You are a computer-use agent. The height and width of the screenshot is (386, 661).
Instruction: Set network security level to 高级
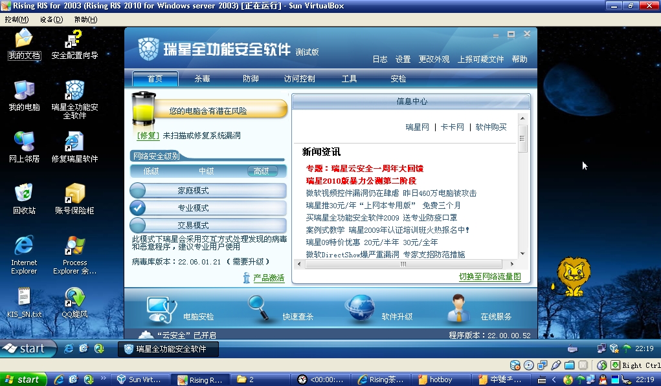coord(262,171)
